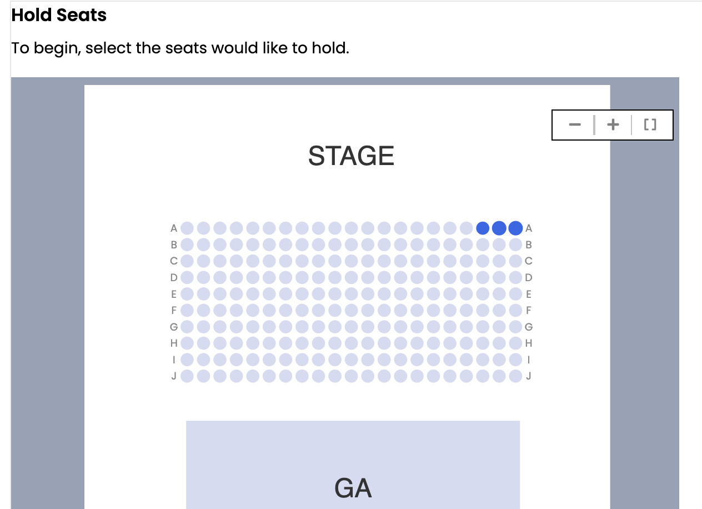702x509 pixels.
Task: Select the first seat in row G
Action: point(187,327)
